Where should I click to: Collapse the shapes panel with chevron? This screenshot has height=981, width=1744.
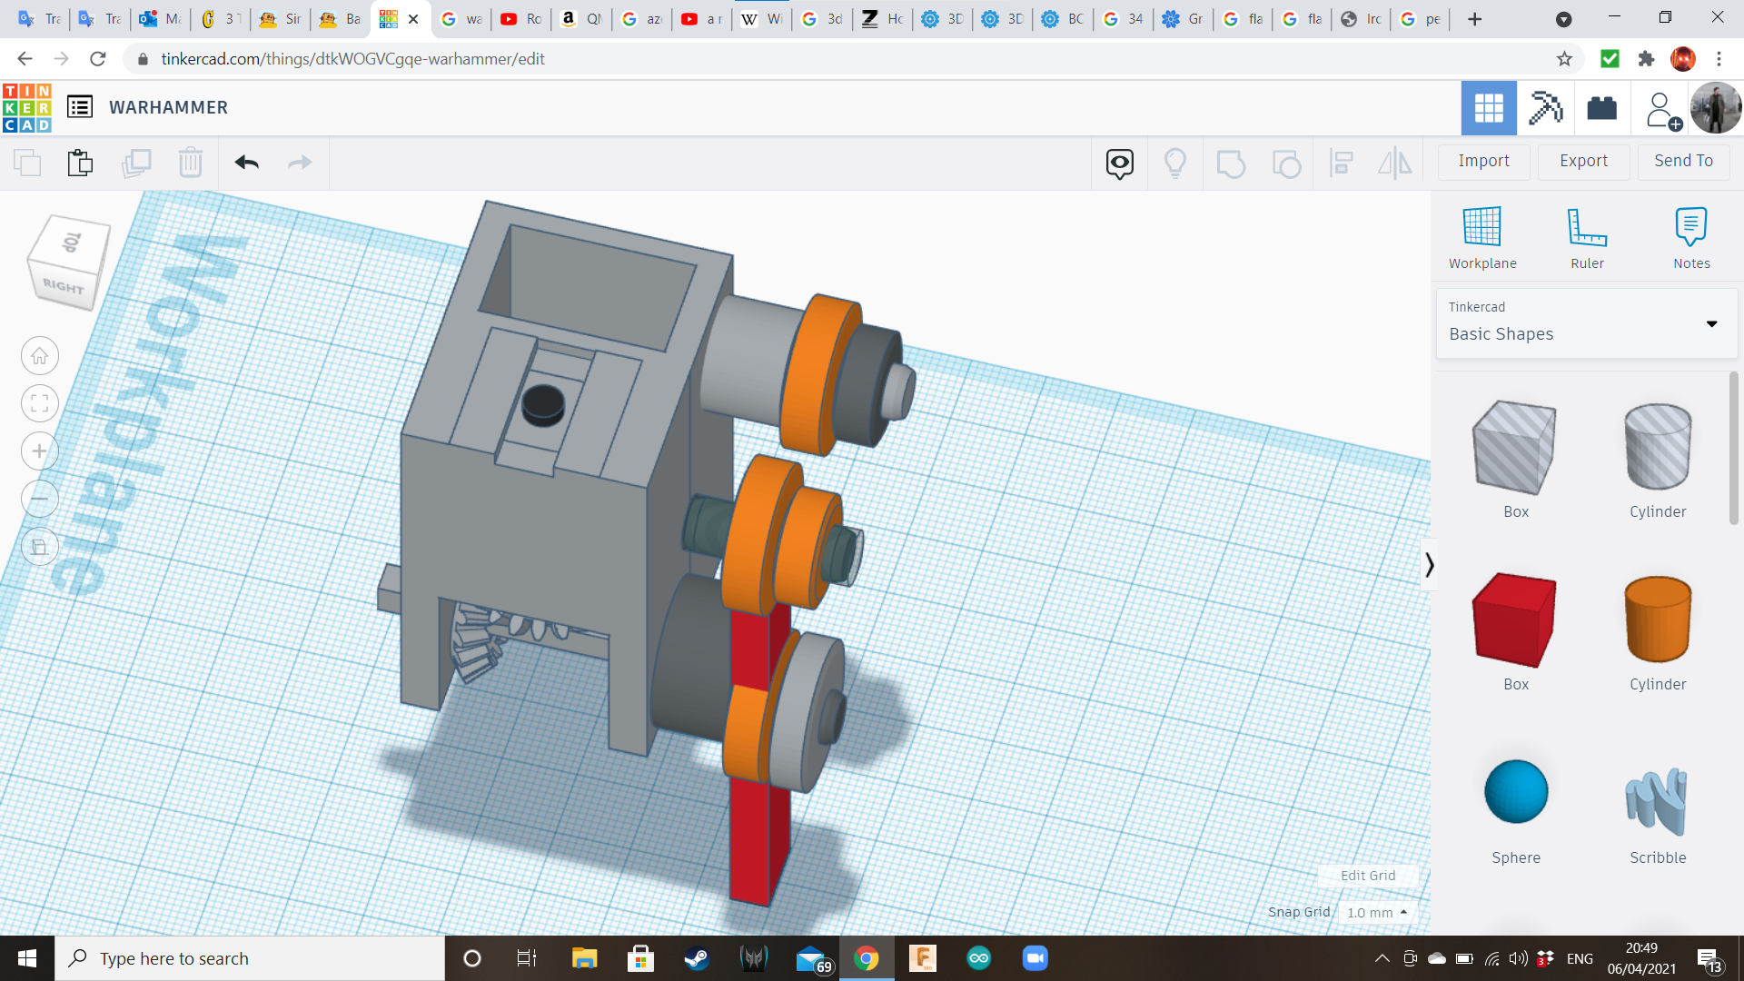click(1429, 565)
